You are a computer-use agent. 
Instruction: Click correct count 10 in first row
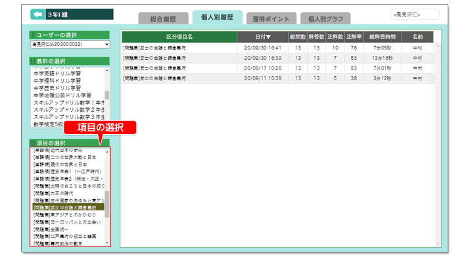pyautogui.click(x=335, y=48)
